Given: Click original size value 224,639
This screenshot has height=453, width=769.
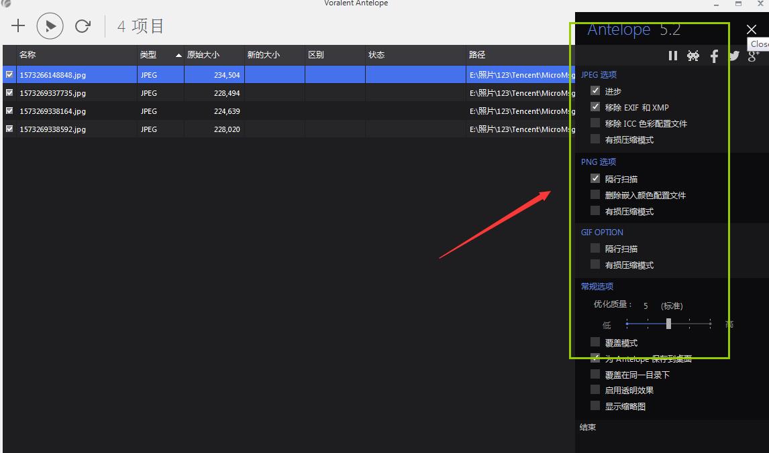Looking at the screenshot, I should pos(227,111).
